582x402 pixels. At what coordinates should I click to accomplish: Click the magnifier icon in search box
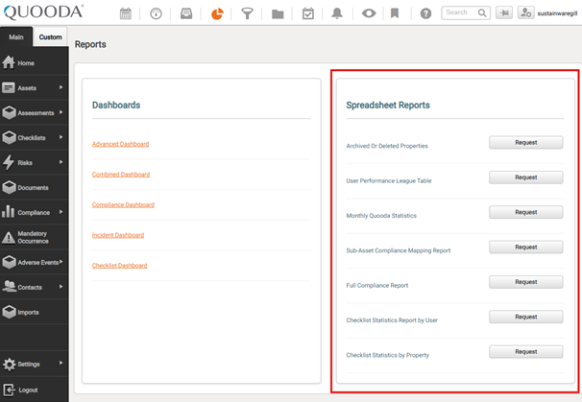click(x=482, y=13)
